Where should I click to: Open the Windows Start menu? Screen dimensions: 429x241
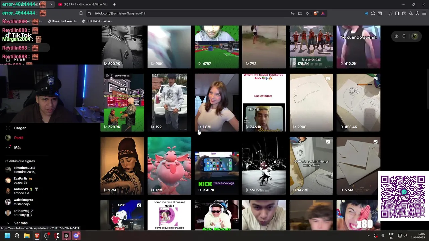7,236
